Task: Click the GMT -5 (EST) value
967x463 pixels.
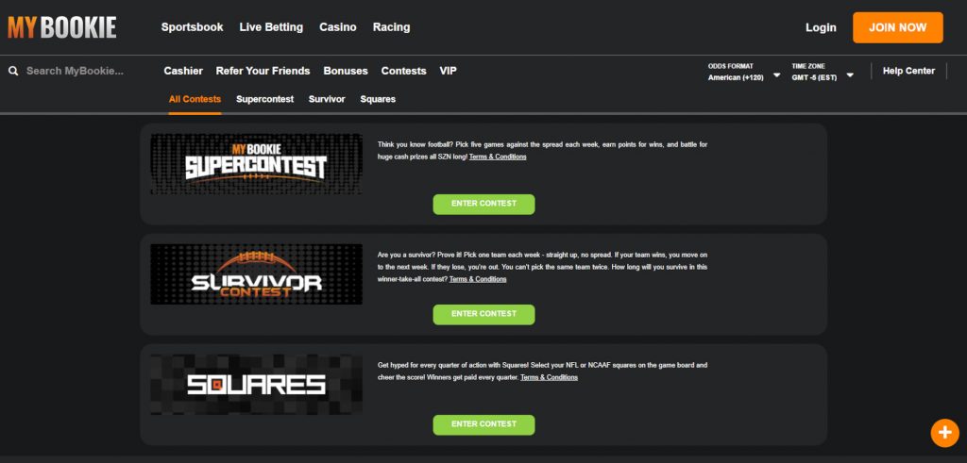Action: click(814, 78)
